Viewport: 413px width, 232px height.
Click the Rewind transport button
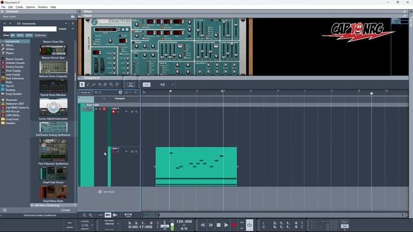203,225
